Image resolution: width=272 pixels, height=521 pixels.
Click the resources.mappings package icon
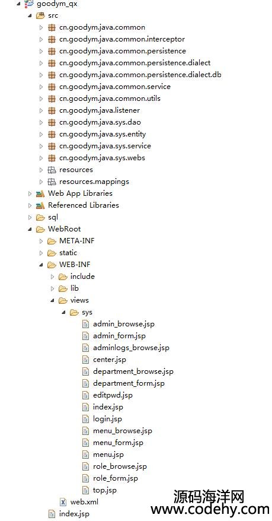click(52, 182)
